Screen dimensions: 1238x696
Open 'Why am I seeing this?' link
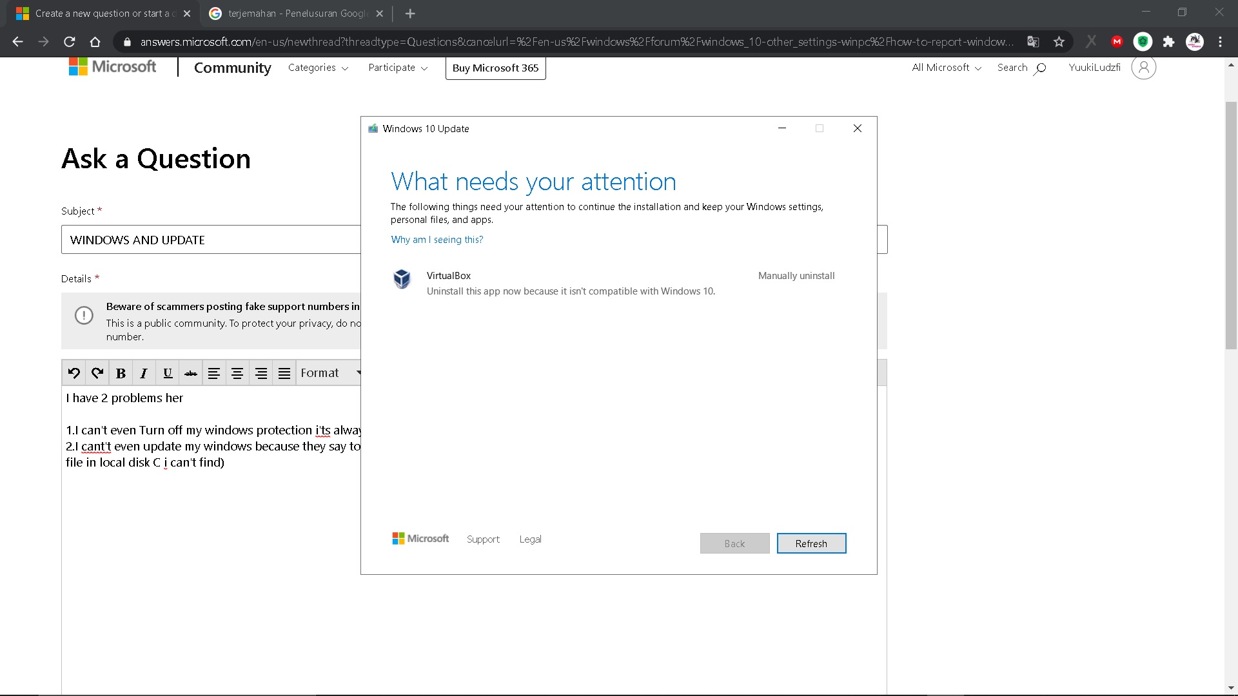(437, 240)
